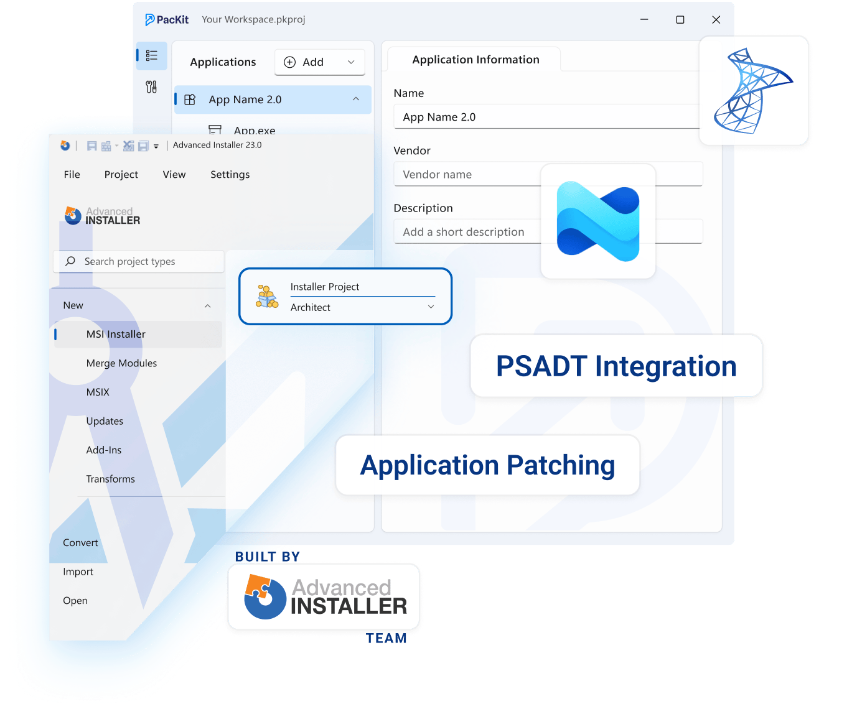The width and height of the screenshot is (857, 709).
Task: Click the Save icon in Advanced Installer quick toolbar
Action: coord(92,146)
